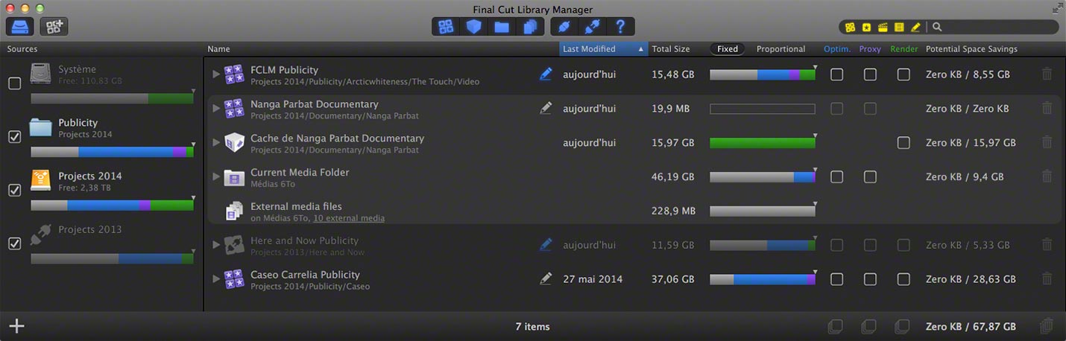Click the trash icon for FCLM Publicity
1066x341 pixels.
(1047, 74)
